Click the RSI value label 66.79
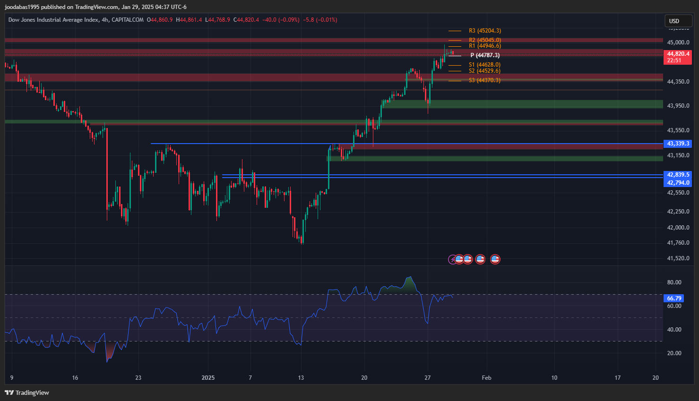 pyautogui.click(x=674, y=299)
